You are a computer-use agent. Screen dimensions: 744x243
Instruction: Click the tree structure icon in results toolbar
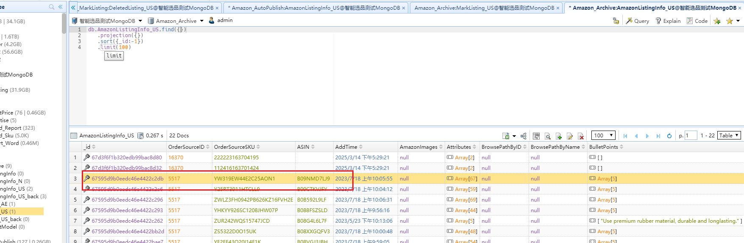click(x=524, y=136)
